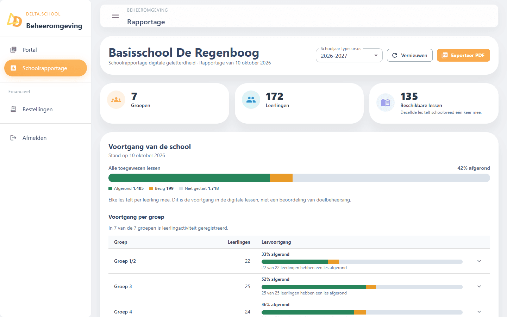Click green Afgerond legend swatch
This screenshot has width=507, height=317.
pyautogui.click(x=110, y=188)
